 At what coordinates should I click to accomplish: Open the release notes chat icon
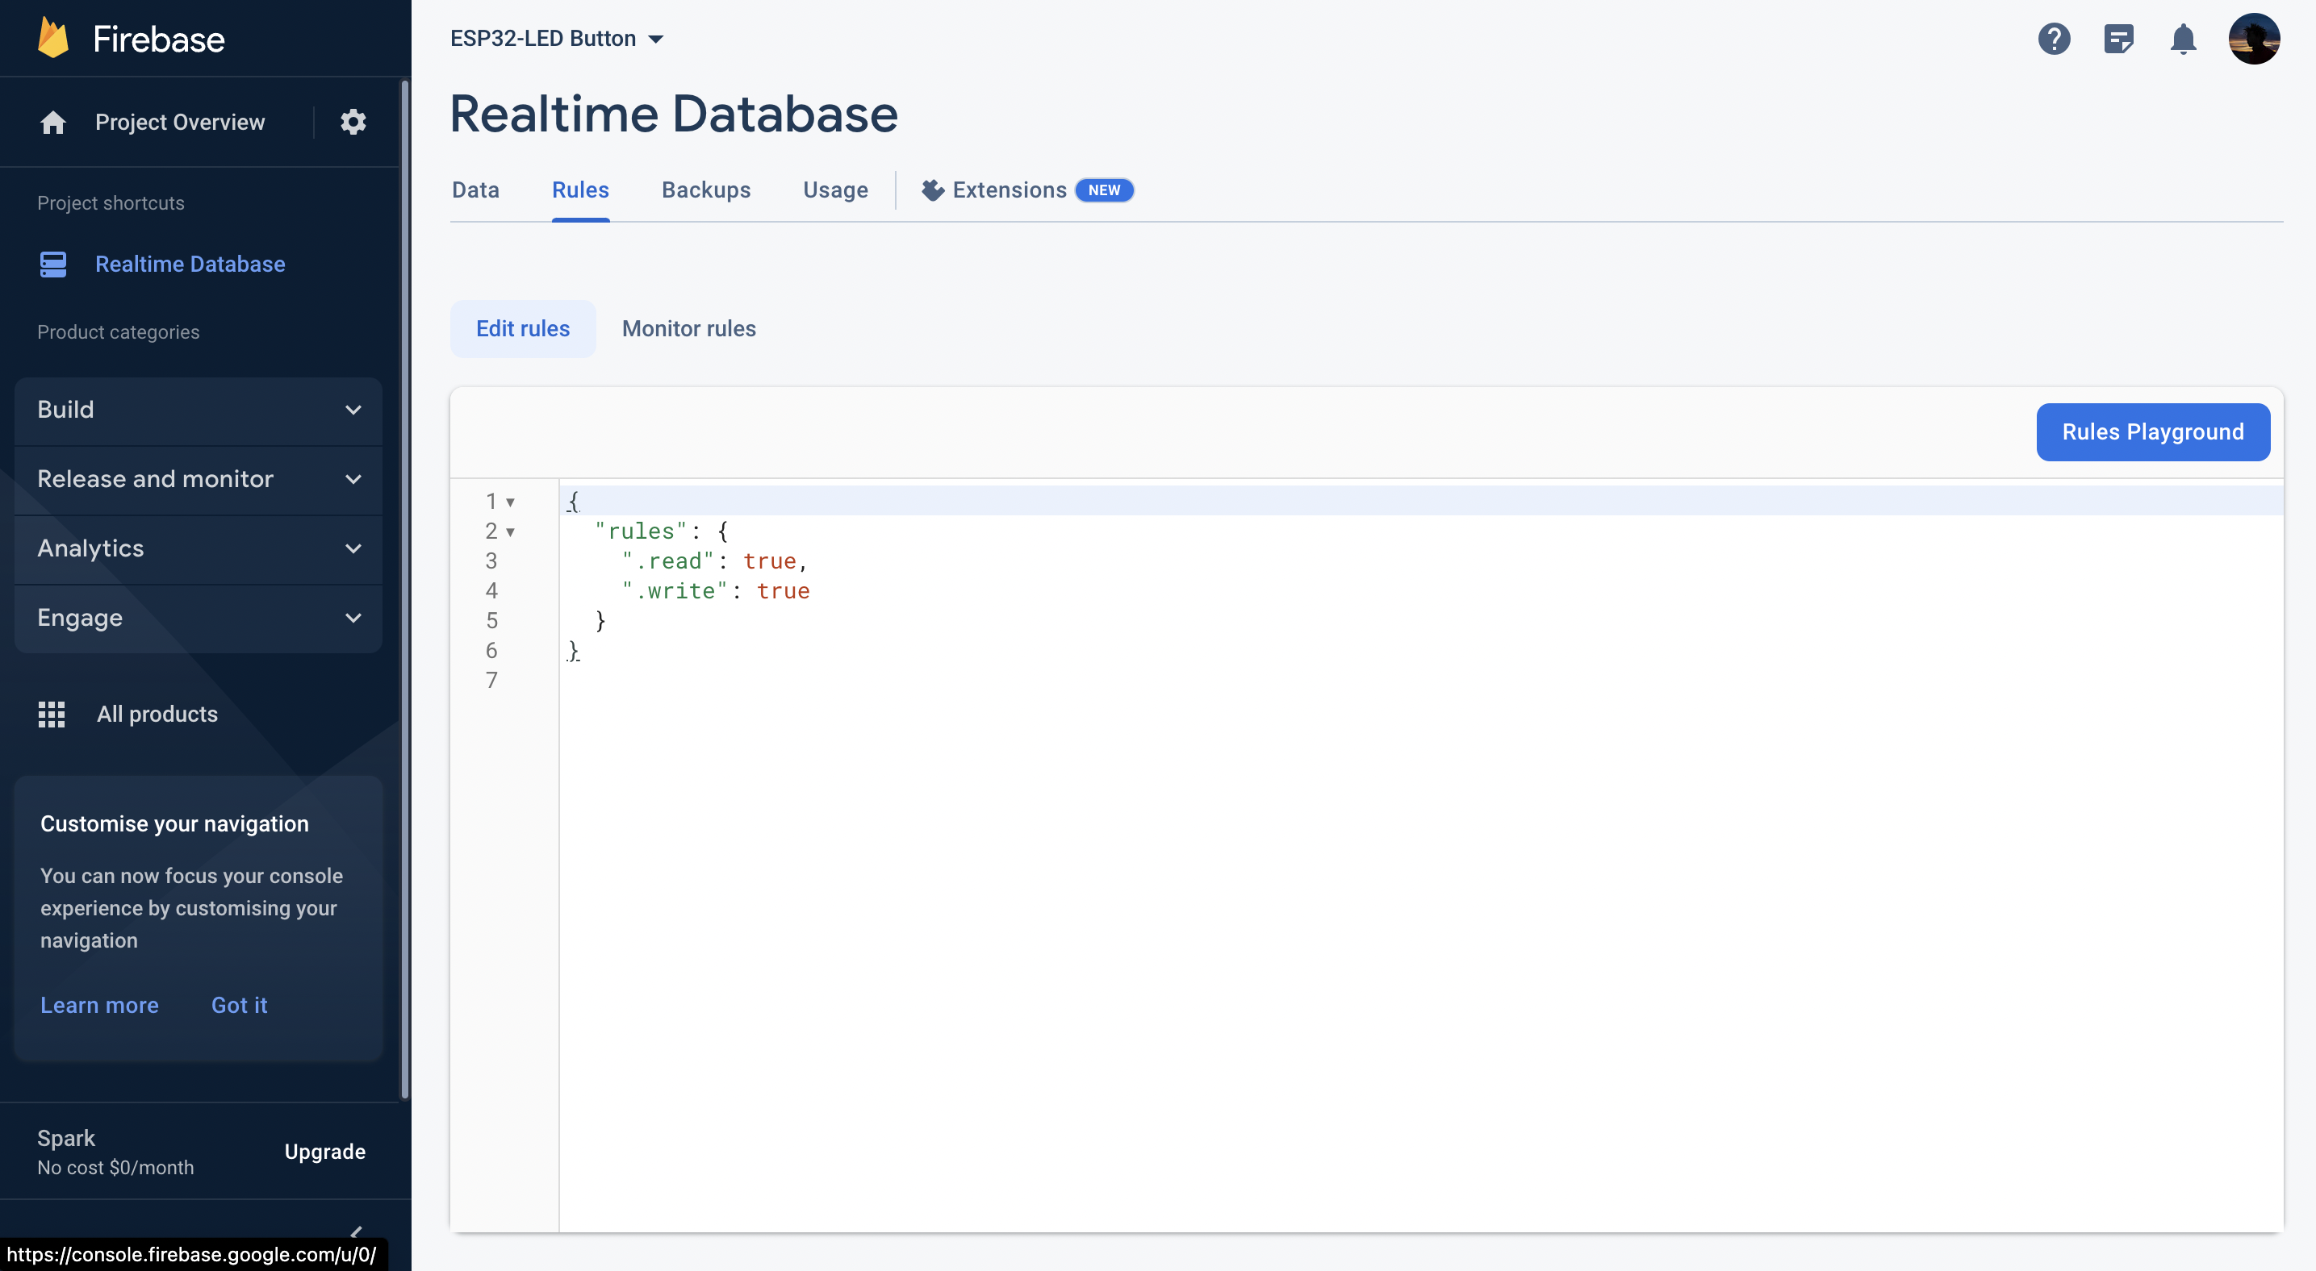[x=2118, y=39]
